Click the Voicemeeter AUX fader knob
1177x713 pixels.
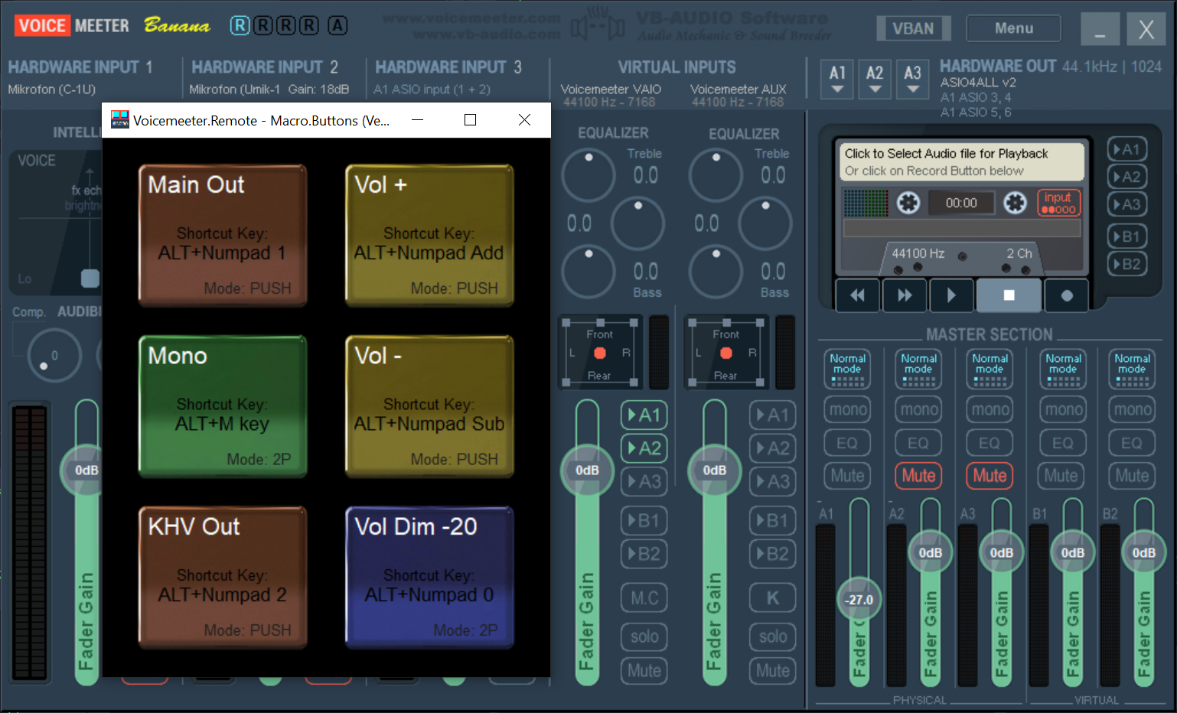[x=715, y=470]
